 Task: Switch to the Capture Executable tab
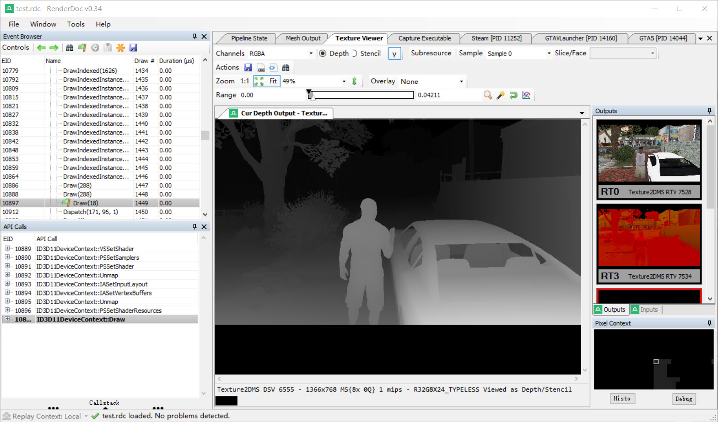[425, 38]
